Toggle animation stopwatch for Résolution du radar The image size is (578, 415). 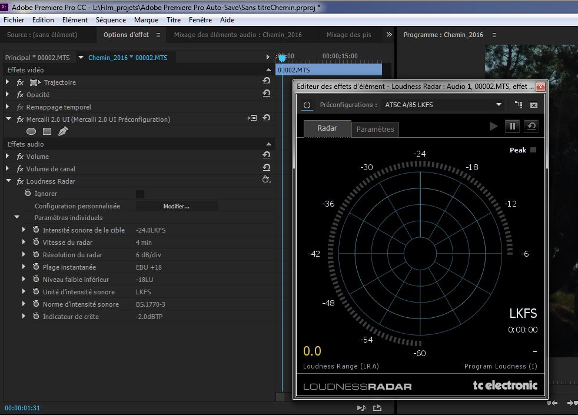[36, 254]
